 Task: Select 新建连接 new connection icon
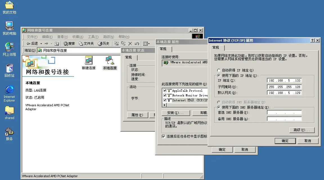(89, 63)
